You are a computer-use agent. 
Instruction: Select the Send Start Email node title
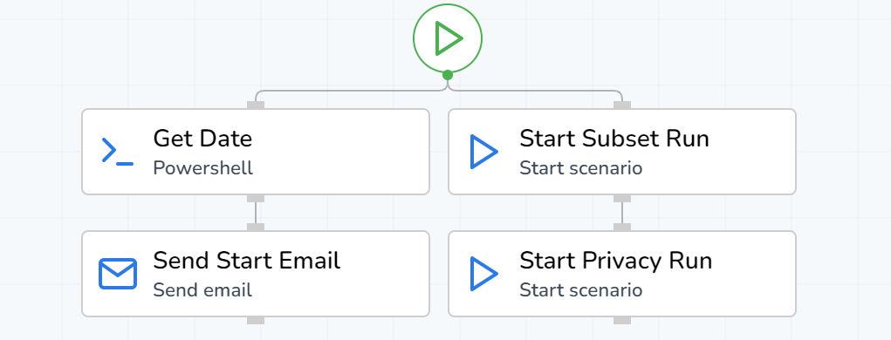pyautogui.click(x=247, y=261)
